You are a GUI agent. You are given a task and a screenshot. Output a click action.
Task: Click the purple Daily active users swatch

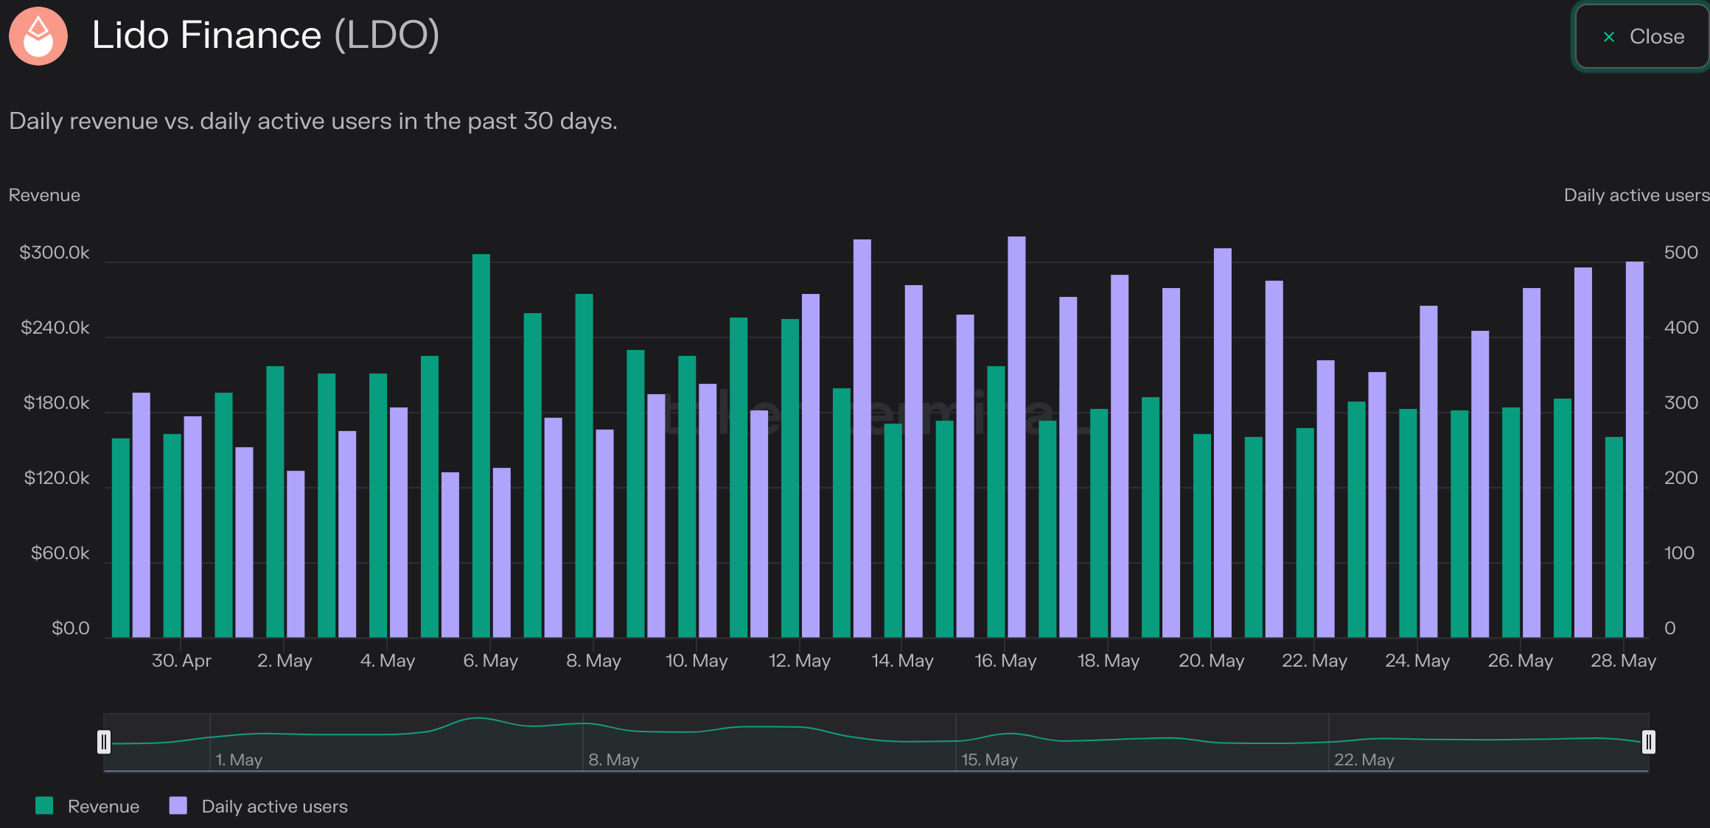pyautogui.click(x=178, y=805)
